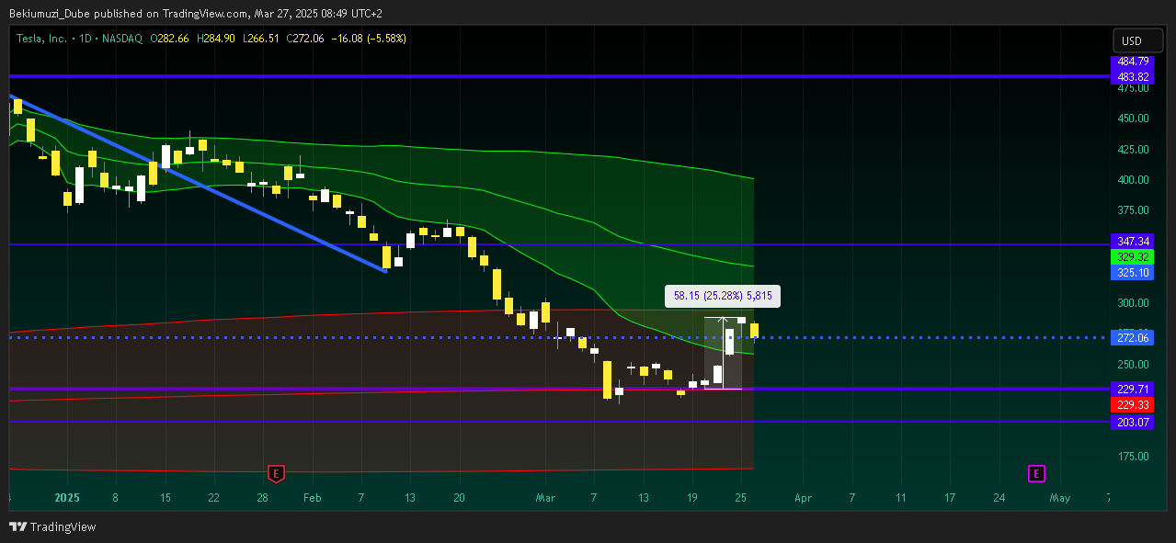Image resolution: width=1176 pixels, height=543 pixels.
Task: Click the red 229.33 price label
Action: point(1131,405)
